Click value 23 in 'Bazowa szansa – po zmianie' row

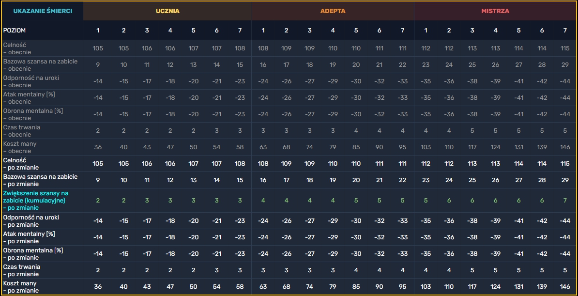point(426,180)
